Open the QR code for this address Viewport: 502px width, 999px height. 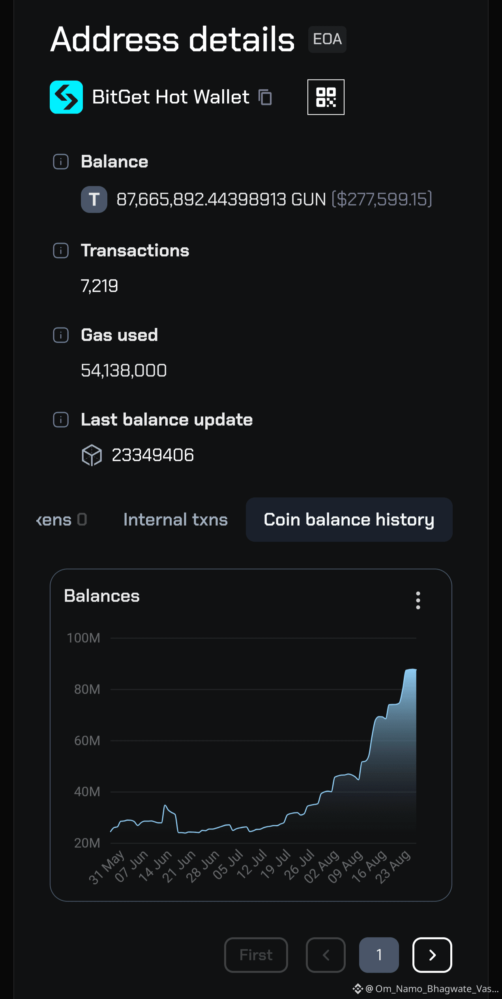(326, 97)
